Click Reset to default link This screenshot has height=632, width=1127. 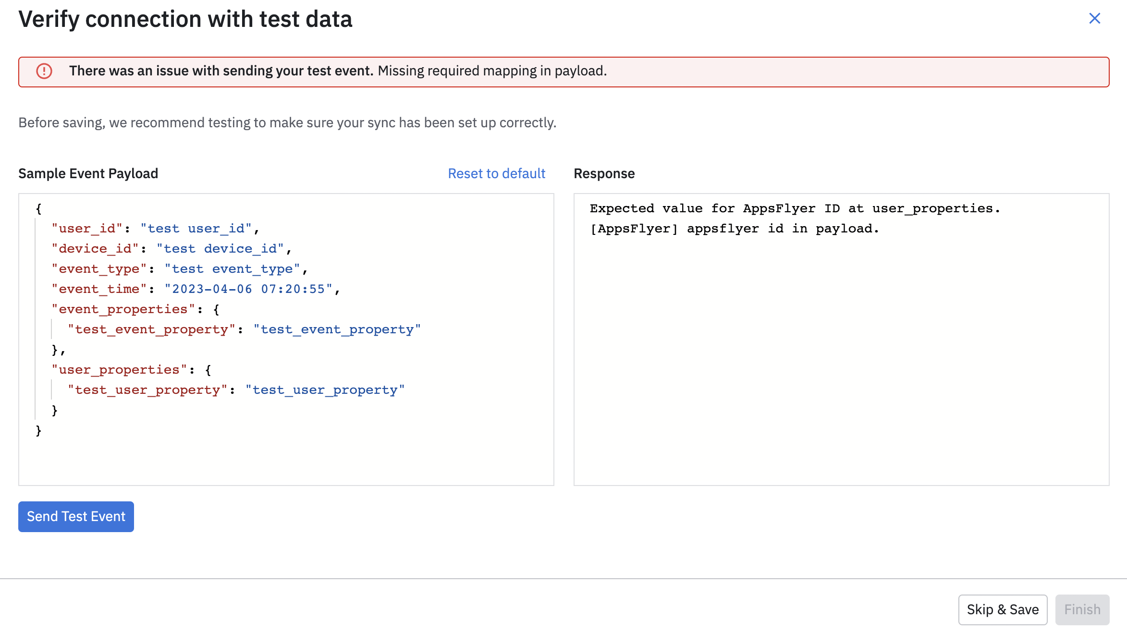[x=496, y=173]
